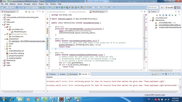The width and height of the screenshot is (182, 102).
Task: Open the Project menu
Action: point(41,4)
